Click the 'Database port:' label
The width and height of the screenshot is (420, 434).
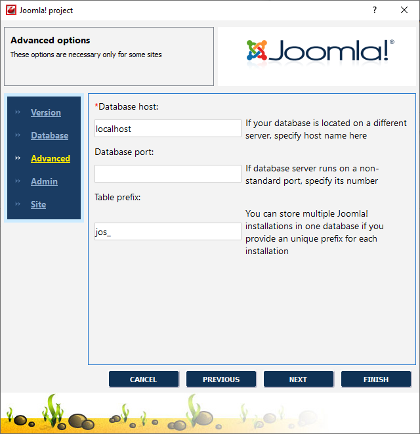pos(124,152)
